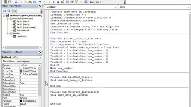The width and height of the screenshot is (191, 107).
Task: Toggle Design Mode icon
Action: tap(62, 2)
